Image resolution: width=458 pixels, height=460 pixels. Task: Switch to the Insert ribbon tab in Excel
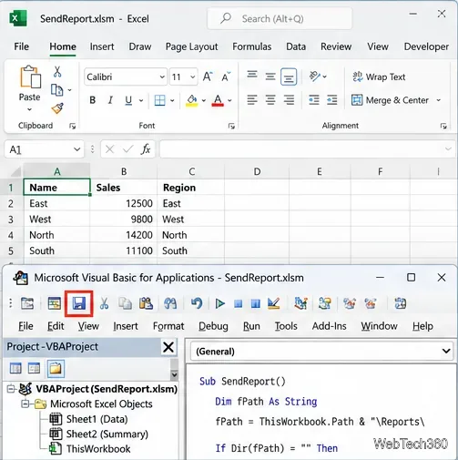[102, 46]
